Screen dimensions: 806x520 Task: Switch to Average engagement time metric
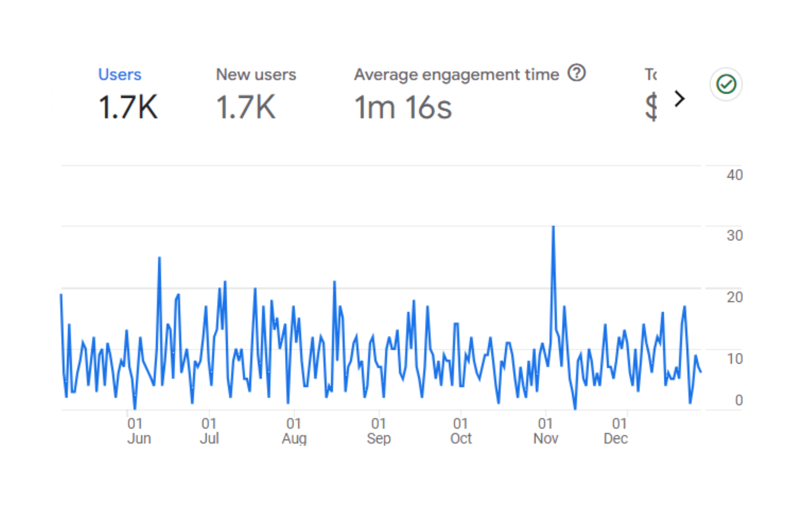tap(456, 74)
